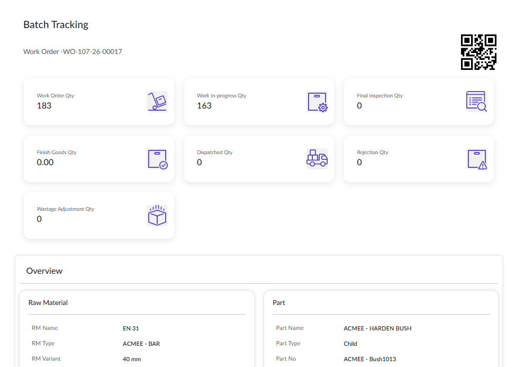
Task: Click the Rejection Qty warning box icon
Action: tap(477, 159)
